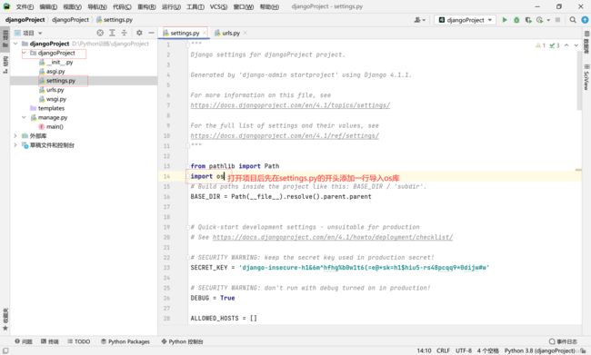Run the djangoProject configuration
The height and width of the screenshot is (355, 591).
[505, 20]
